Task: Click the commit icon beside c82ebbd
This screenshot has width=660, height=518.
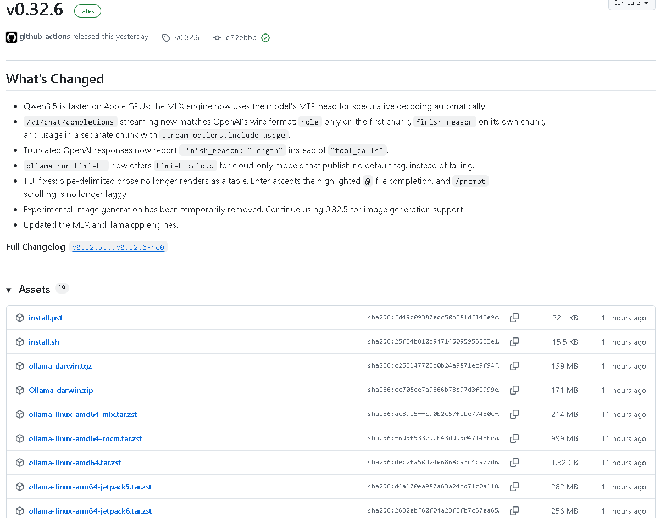Action: [x=217, y=38]
